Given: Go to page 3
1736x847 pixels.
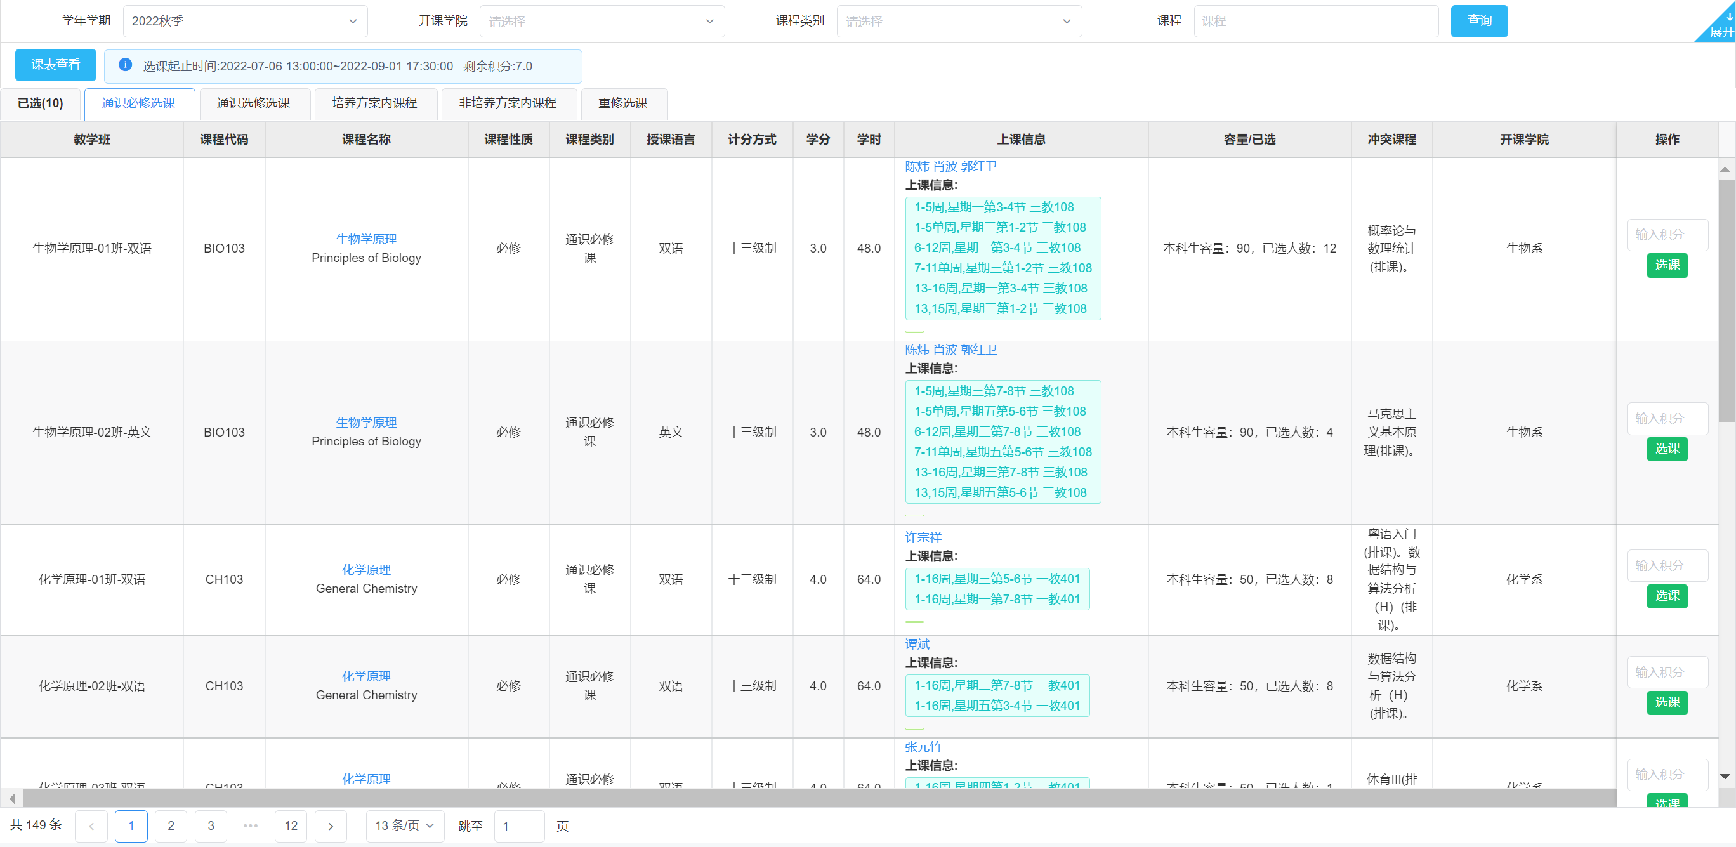Looking at the screenshot, I should point(211,826).
